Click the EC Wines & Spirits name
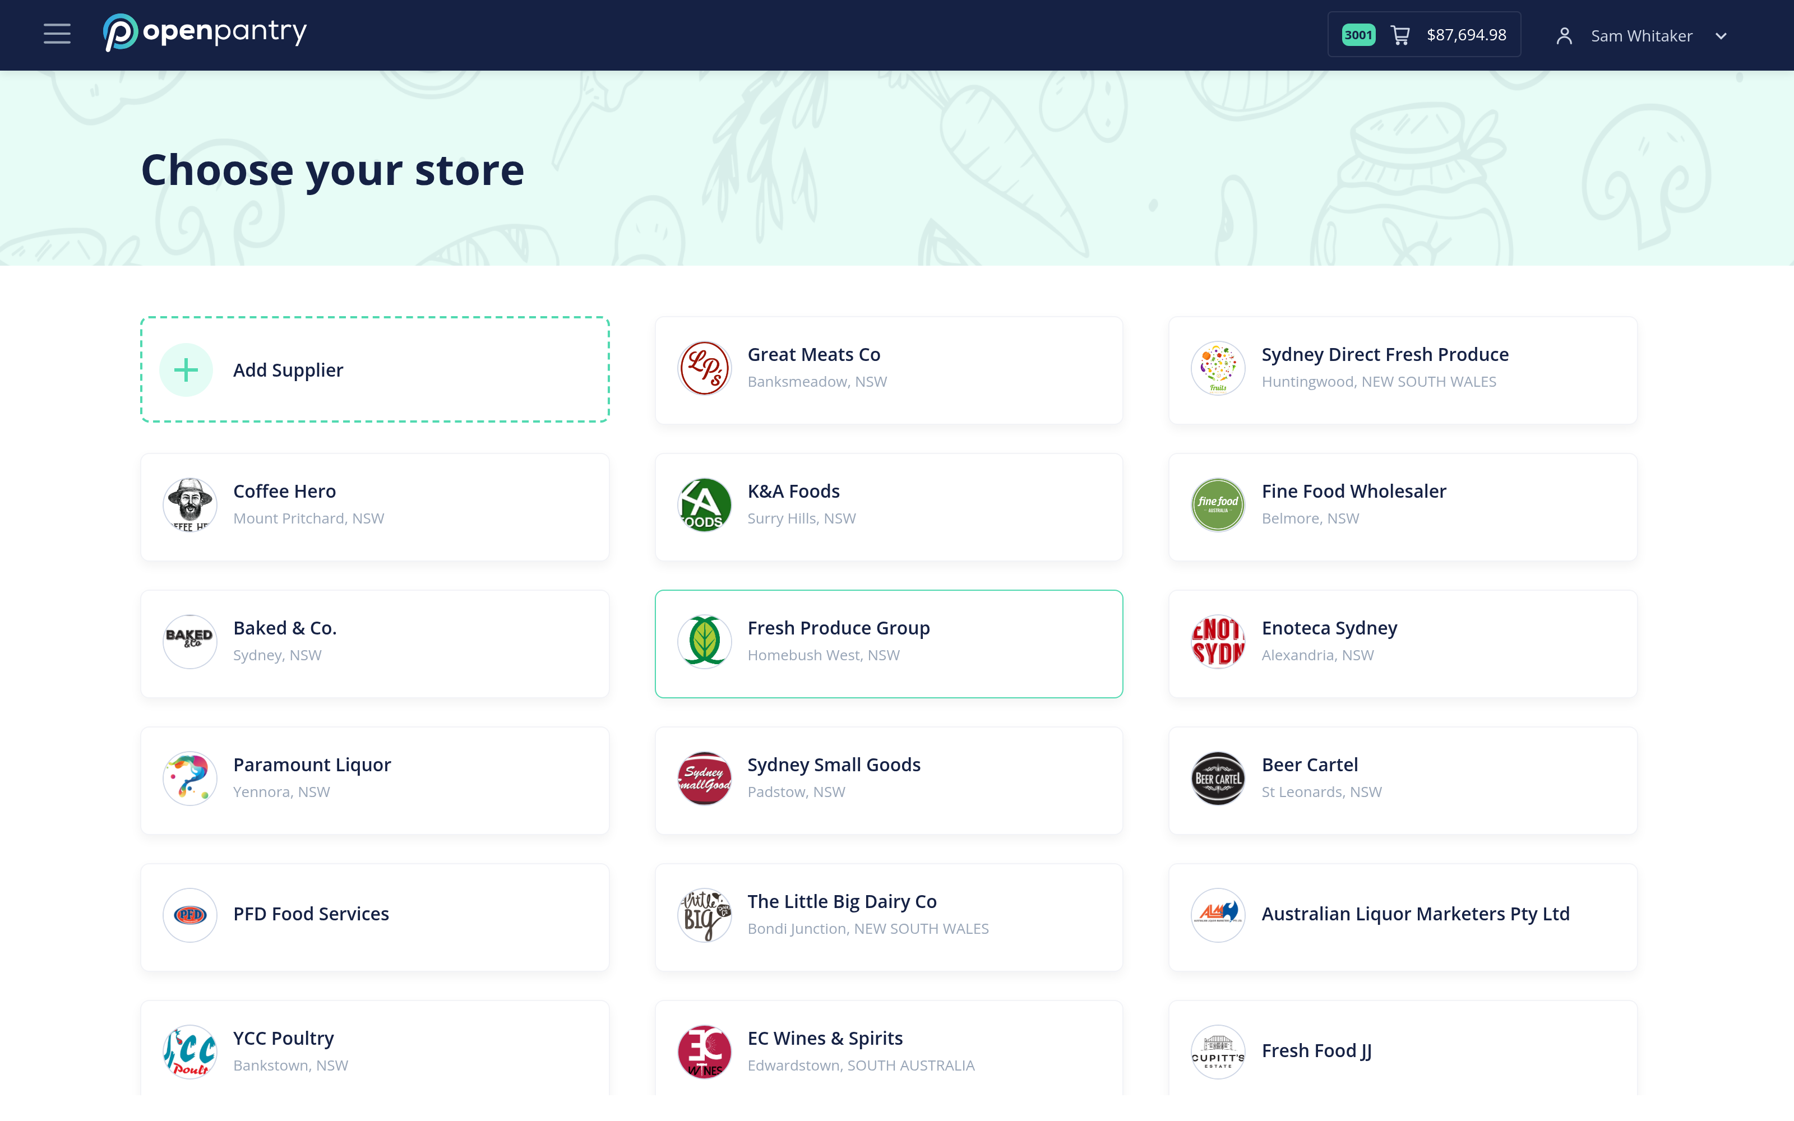This screenshot has height=1121, width=1794. tap(825, 1038)
